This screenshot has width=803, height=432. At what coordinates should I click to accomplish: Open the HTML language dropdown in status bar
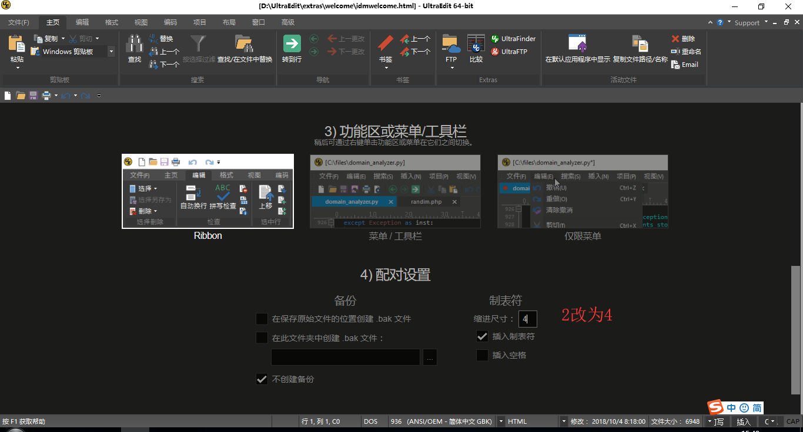(x=564, y=421)
